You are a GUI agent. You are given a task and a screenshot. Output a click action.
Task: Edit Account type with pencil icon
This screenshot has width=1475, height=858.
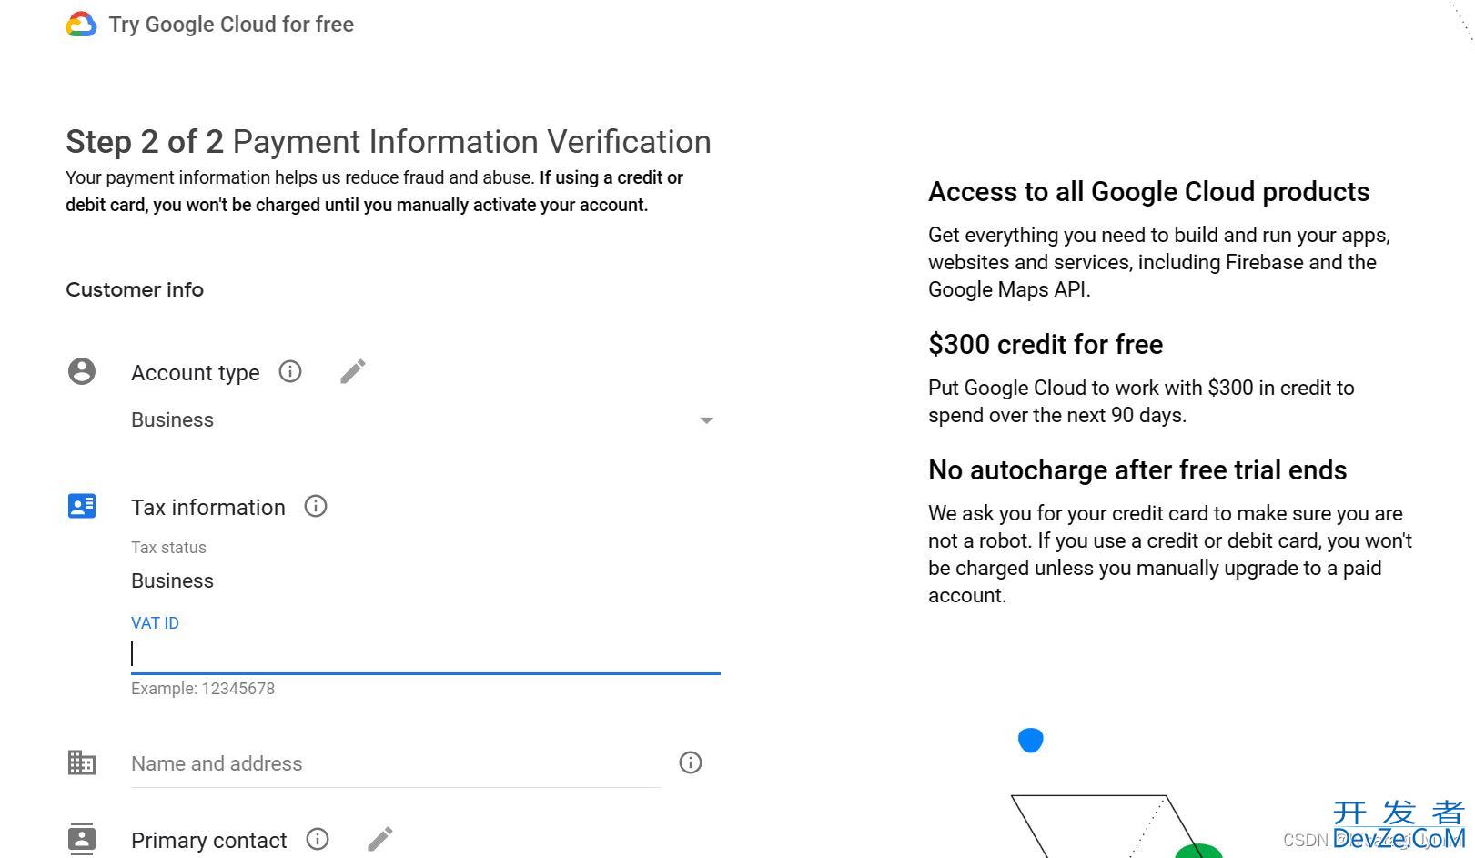pos(353,371)
